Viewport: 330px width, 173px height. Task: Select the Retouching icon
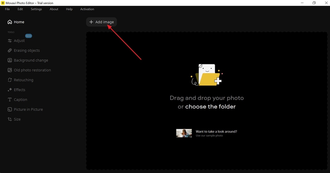point(10,80)
